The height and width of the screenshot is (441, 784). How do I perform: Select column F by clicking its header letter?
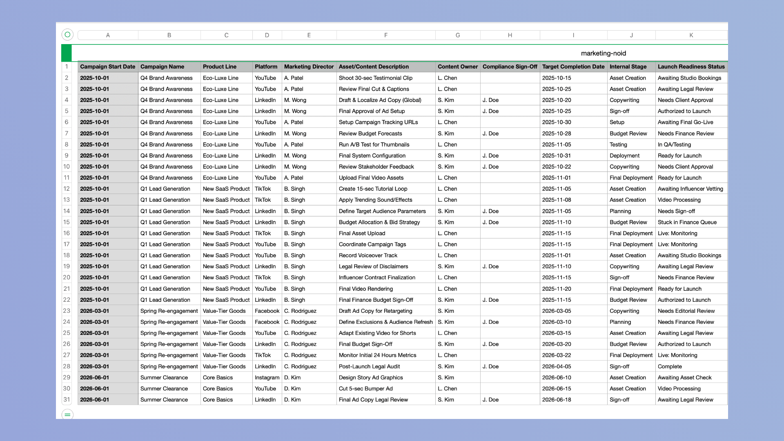386,35
